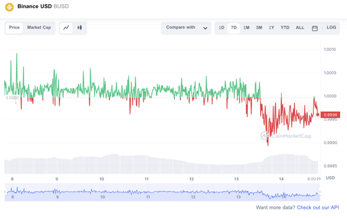Switch to line chart view
The image size is (347, 218).
pos(66,28)
